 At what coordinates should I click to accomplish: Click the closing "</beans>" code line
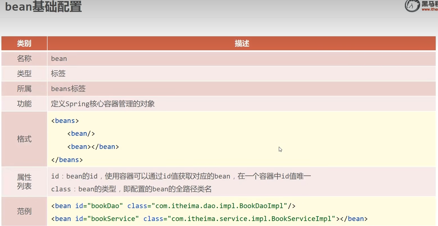click(67, 160)
